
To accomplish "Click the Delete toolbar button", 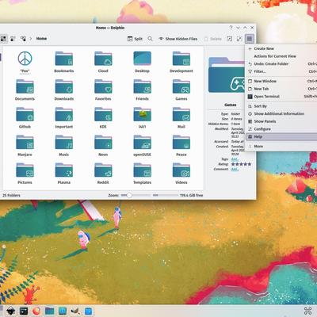I will click(212, 39).
